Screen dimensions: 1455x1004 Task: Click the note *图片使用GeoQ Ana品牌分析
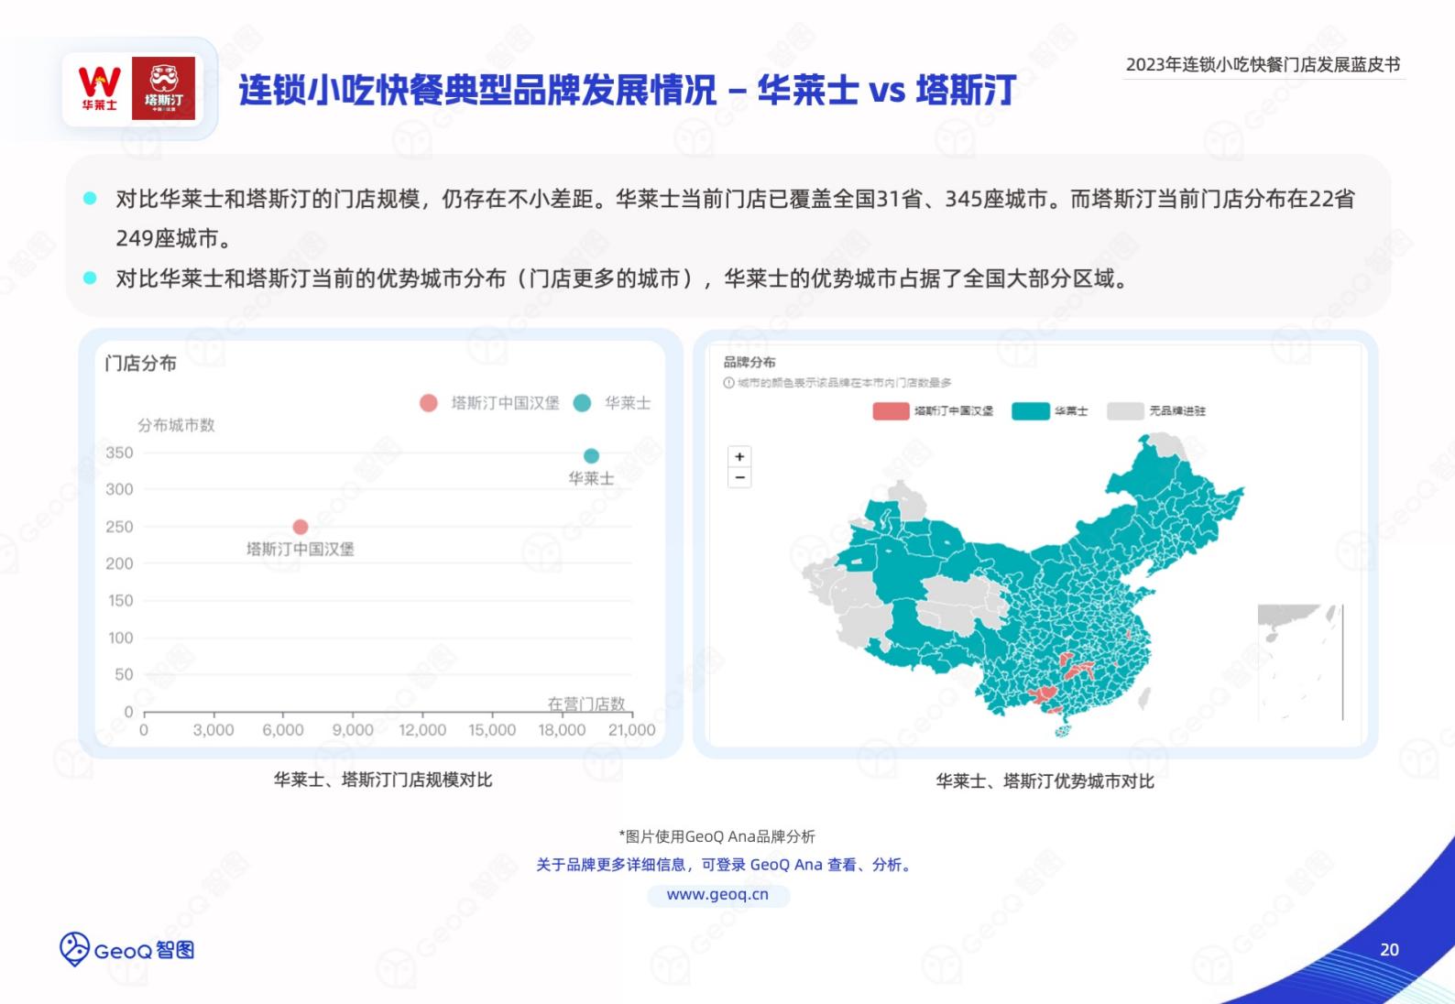(717, 836)
